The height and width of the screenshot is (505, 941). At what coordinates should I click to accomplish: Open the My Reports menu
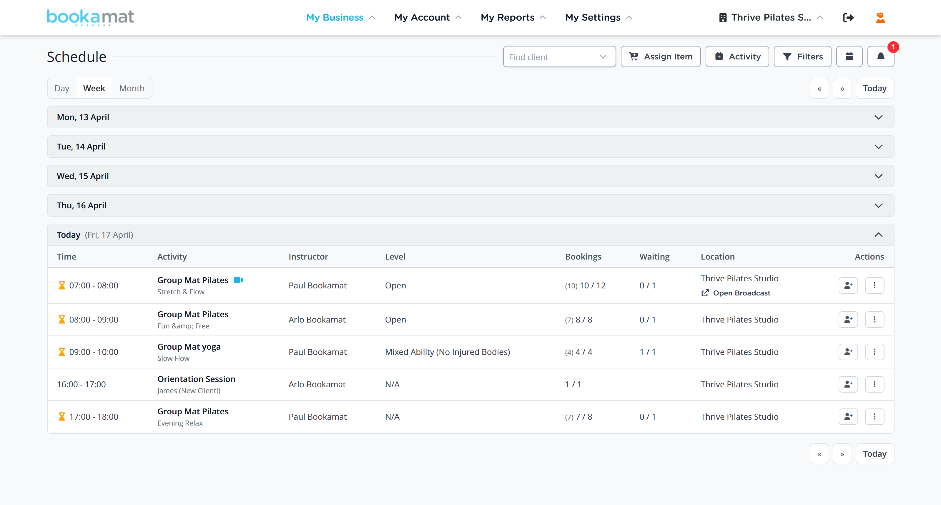[x=513, y=18]
